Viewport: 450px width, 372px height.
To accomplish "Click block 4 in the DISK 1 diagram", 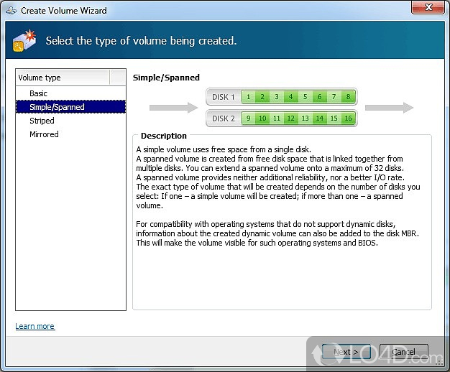I will (290, 97).
